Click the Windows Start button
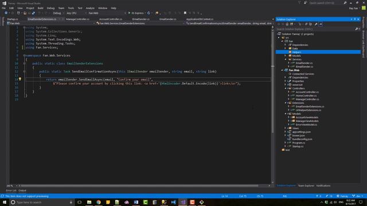The image size is (367, 206). coord(5,202)
